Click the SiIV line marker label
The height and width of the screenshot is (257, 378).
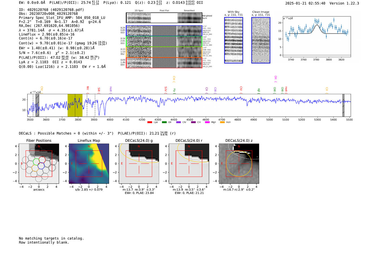(x=166, y=90)
